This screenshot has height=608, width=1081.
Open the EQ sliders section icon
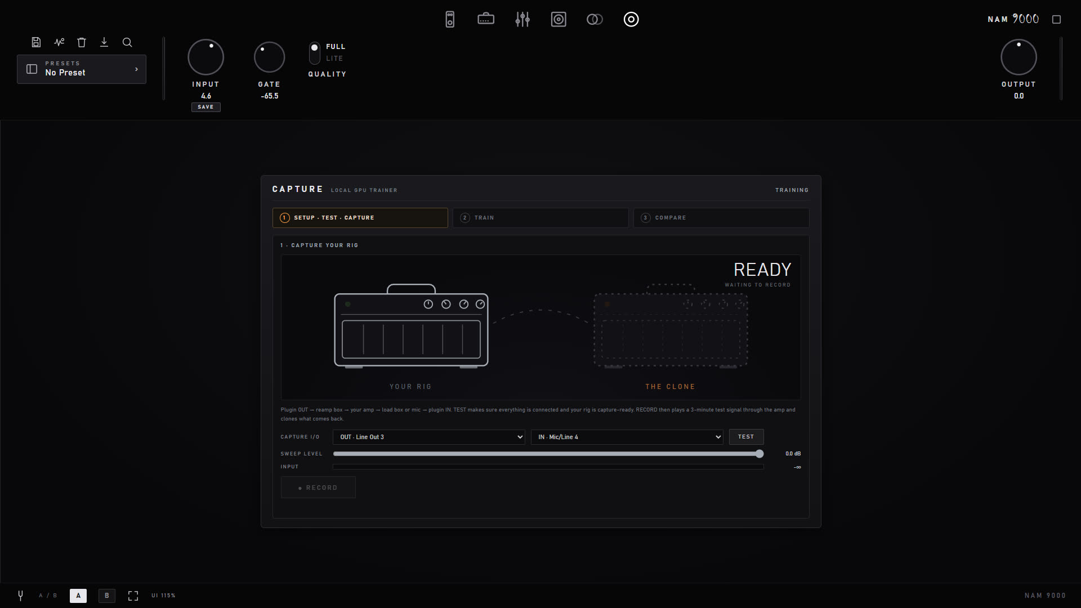pos(522,19)
